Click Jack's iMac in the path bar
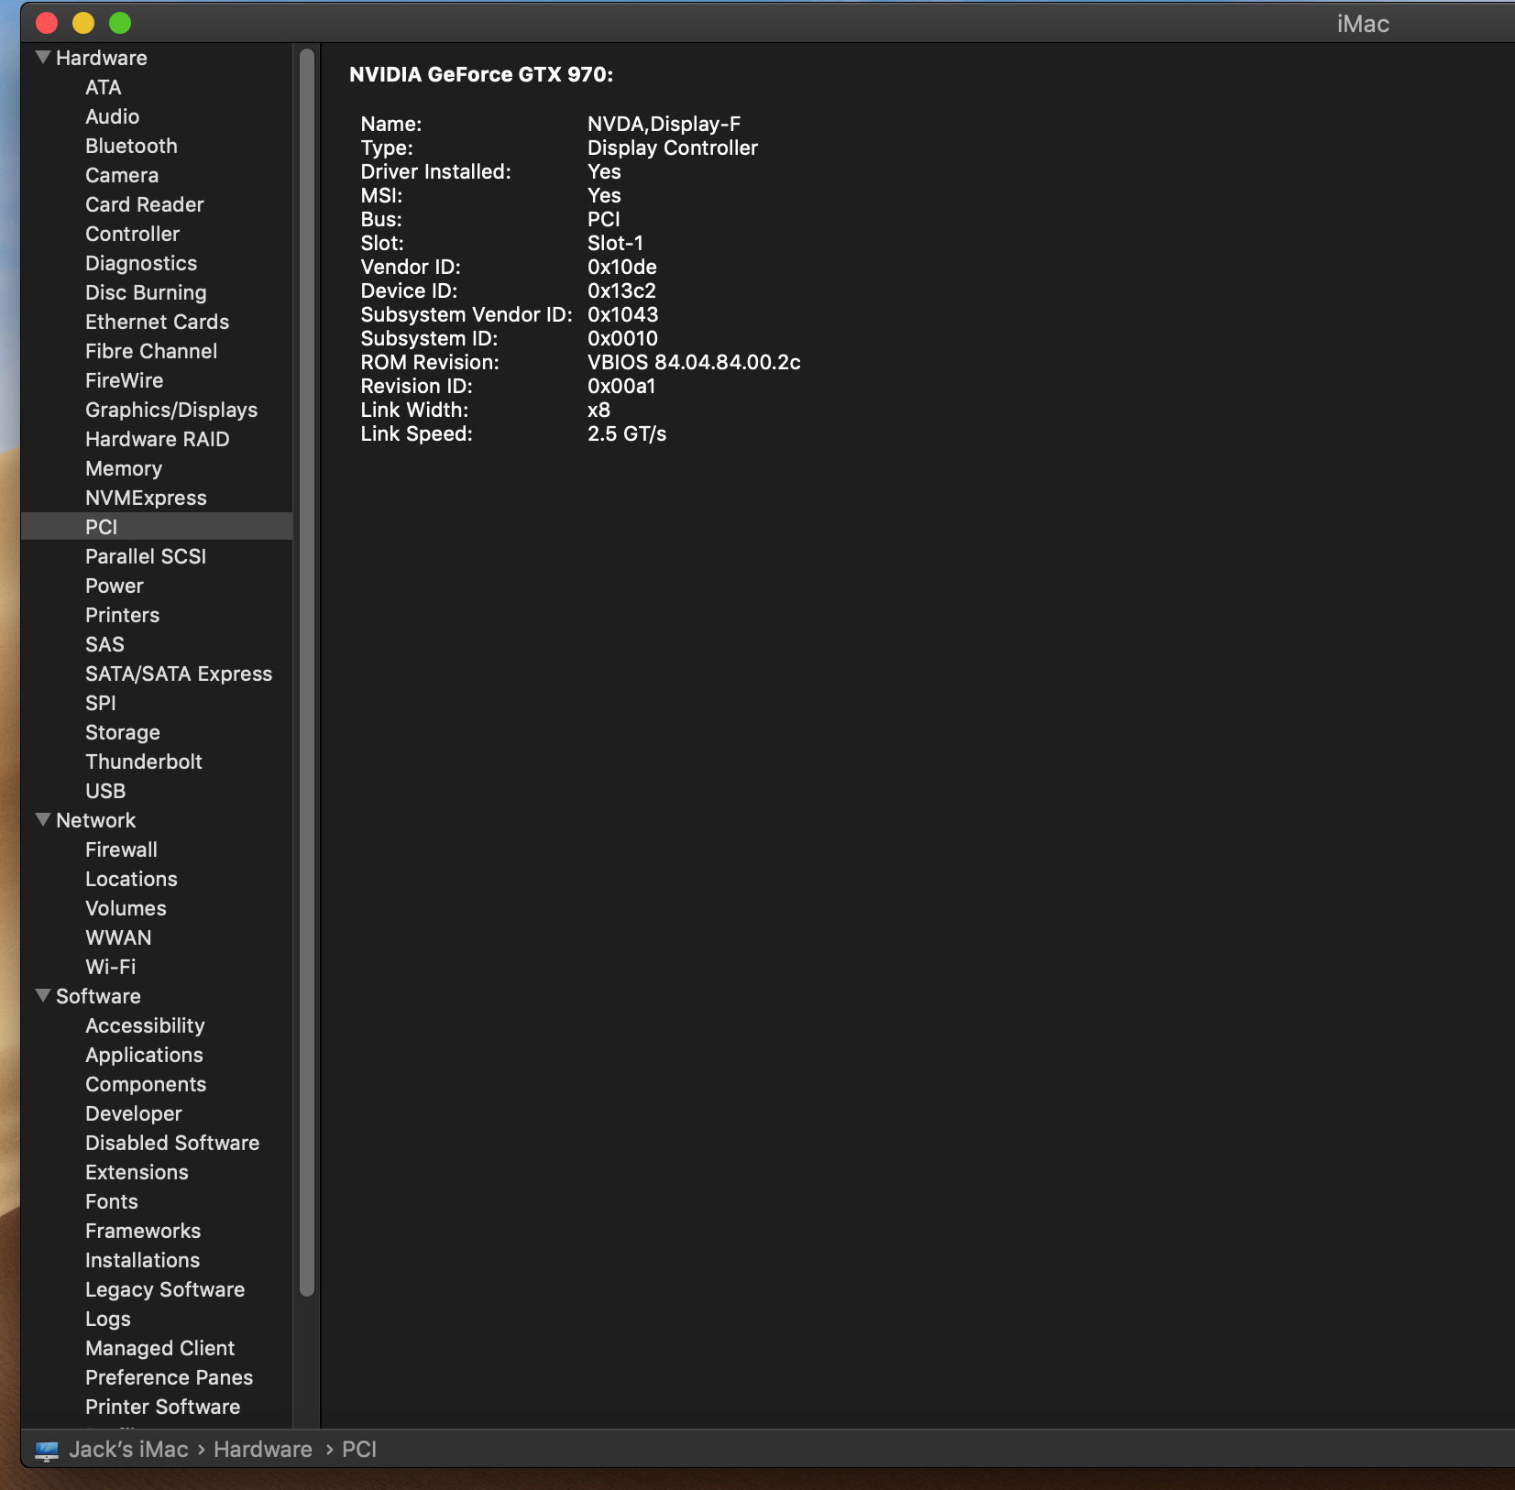 pyautogui.click(x=128, y=1450)
